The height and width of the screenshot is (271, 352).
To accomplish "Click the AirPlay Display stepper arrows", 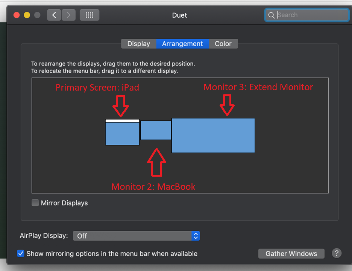I will point(196,236).
